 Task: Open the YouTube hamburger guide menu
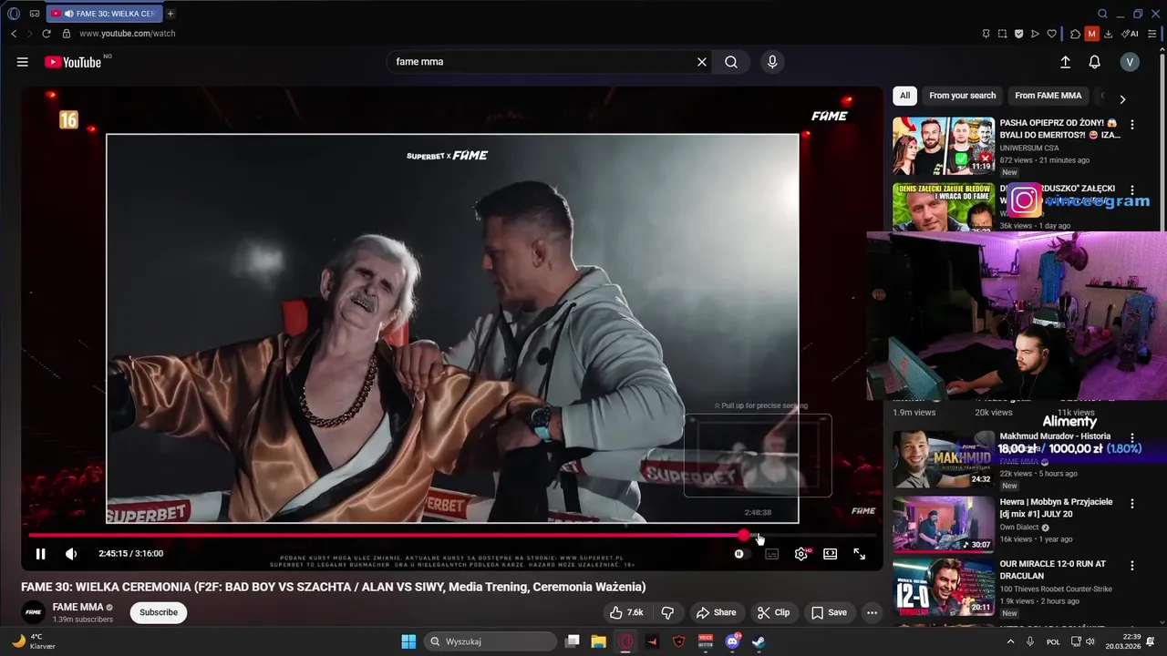pos(22,62)
